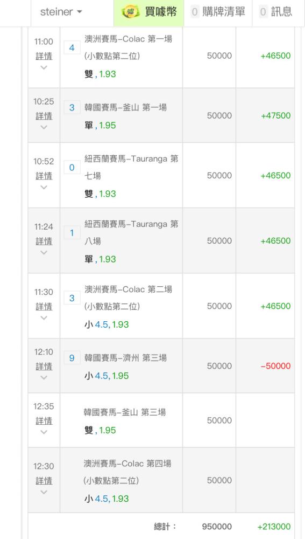Click result number 3 box for Colac 第二場
Image resolution: width=305 pixels, height=539 pixels.
(72, 298)
